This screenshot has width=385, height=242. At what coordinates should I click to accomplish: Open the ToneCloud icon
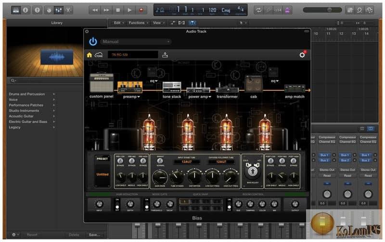tap(99, 55)
